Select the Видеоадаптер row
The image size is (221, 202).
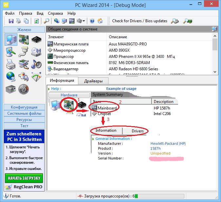[x=129, y=69]
